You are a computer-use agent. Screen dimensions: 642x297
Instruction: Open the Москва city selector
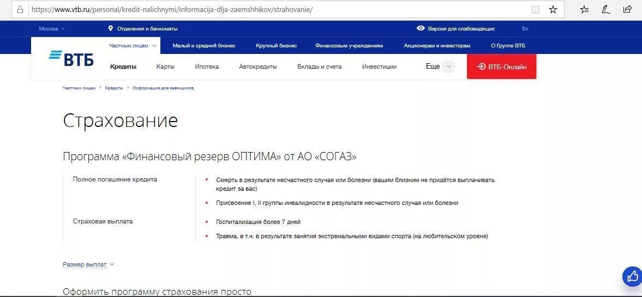click(x=52, y=29)
